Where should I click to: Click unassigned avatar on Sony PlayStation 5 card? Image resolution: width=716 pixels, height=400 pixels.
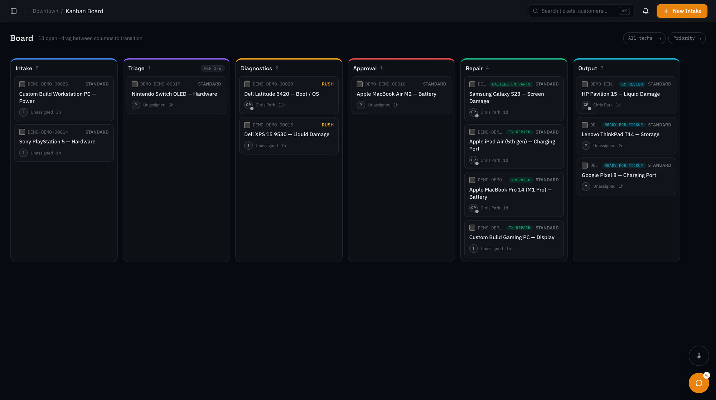tap(23, 153)
